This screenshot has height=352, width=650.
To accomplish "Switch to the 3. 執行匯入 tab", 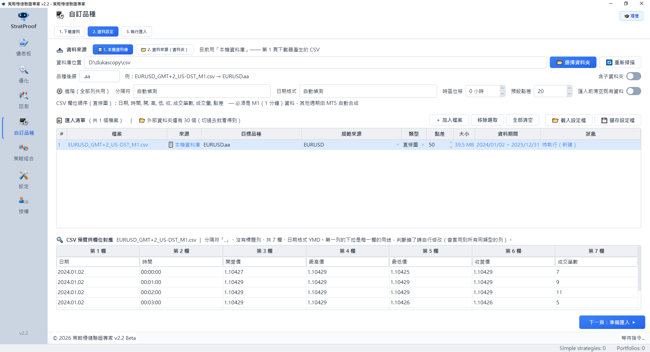I will point(136,32).
